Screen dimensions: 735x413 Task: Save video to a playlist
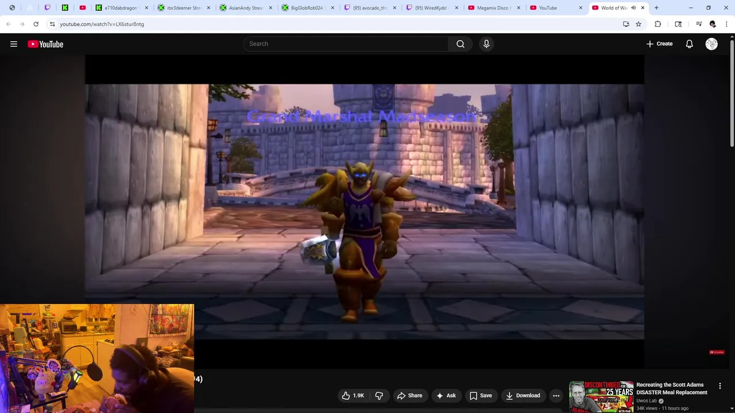(481, 395)
